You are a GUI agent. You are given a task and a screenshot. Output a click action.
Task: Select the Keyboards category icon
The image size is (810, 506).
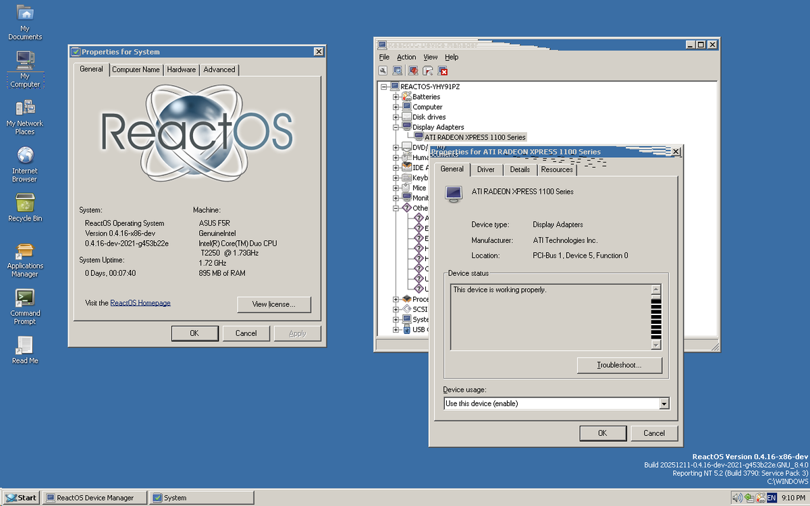click(407, 177)
